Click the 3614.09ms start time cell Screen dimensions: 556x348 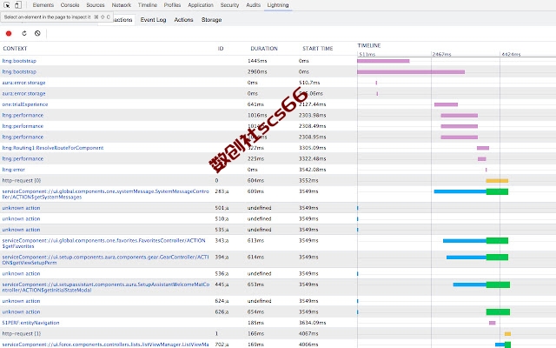click(313, 323)
